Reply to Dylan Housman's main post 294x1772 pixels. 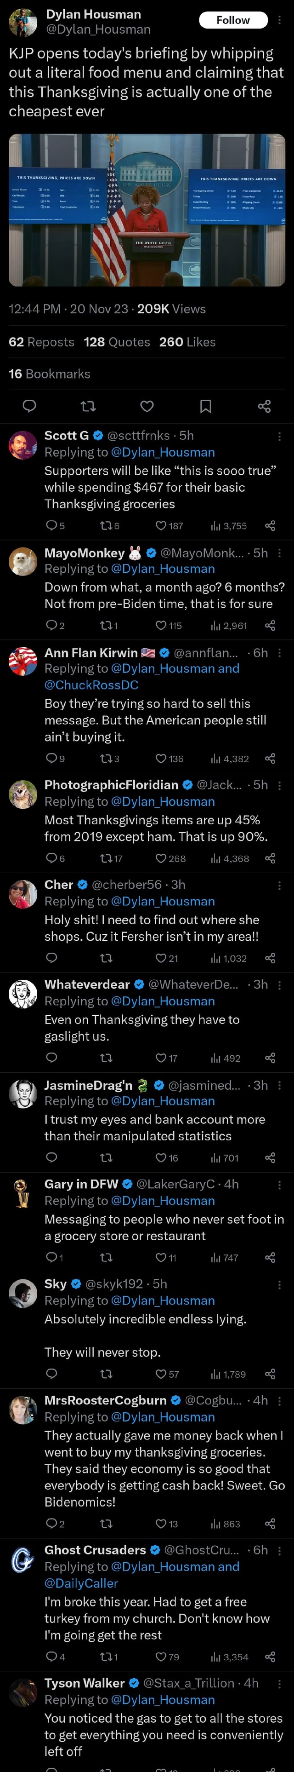(x=29, y=407)
